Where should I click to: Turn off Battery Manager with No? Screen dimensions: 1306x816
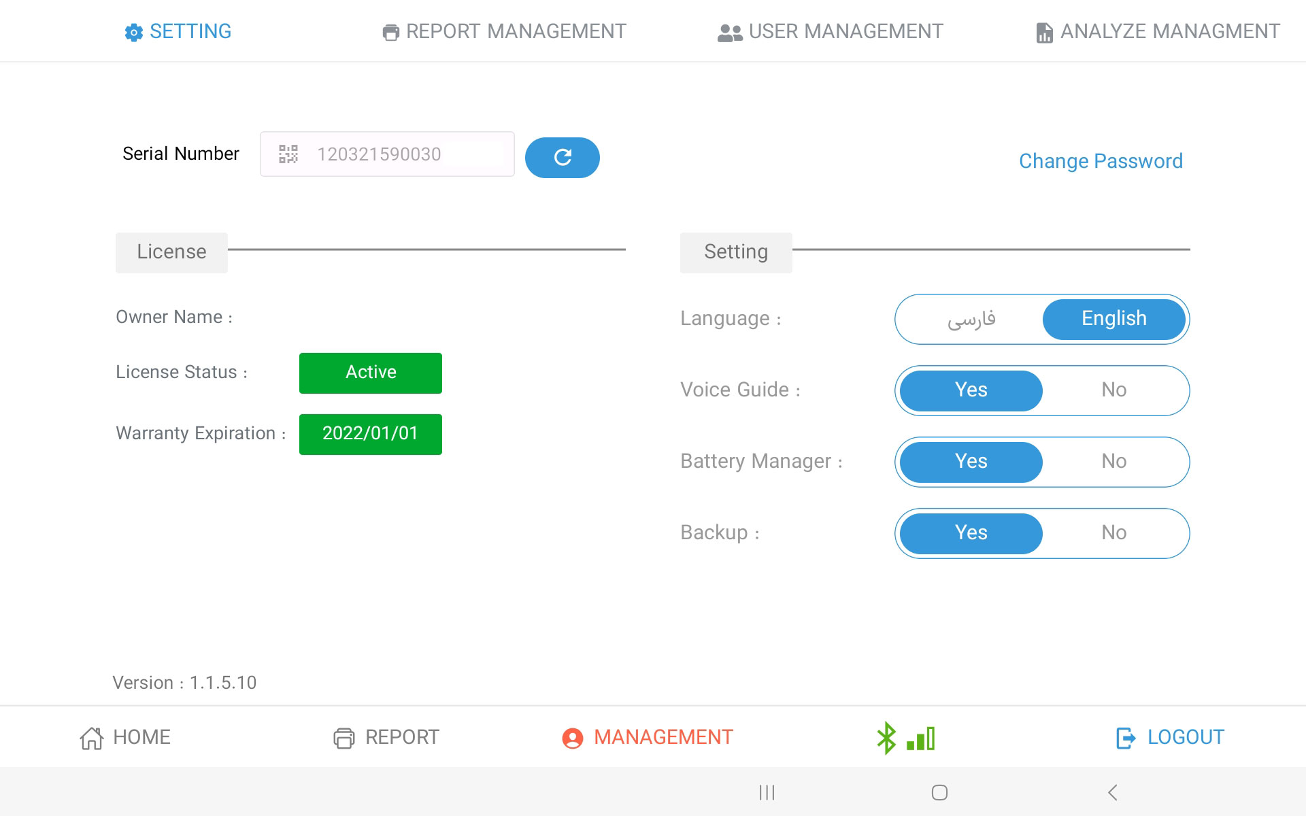[x=1114, y=462]
